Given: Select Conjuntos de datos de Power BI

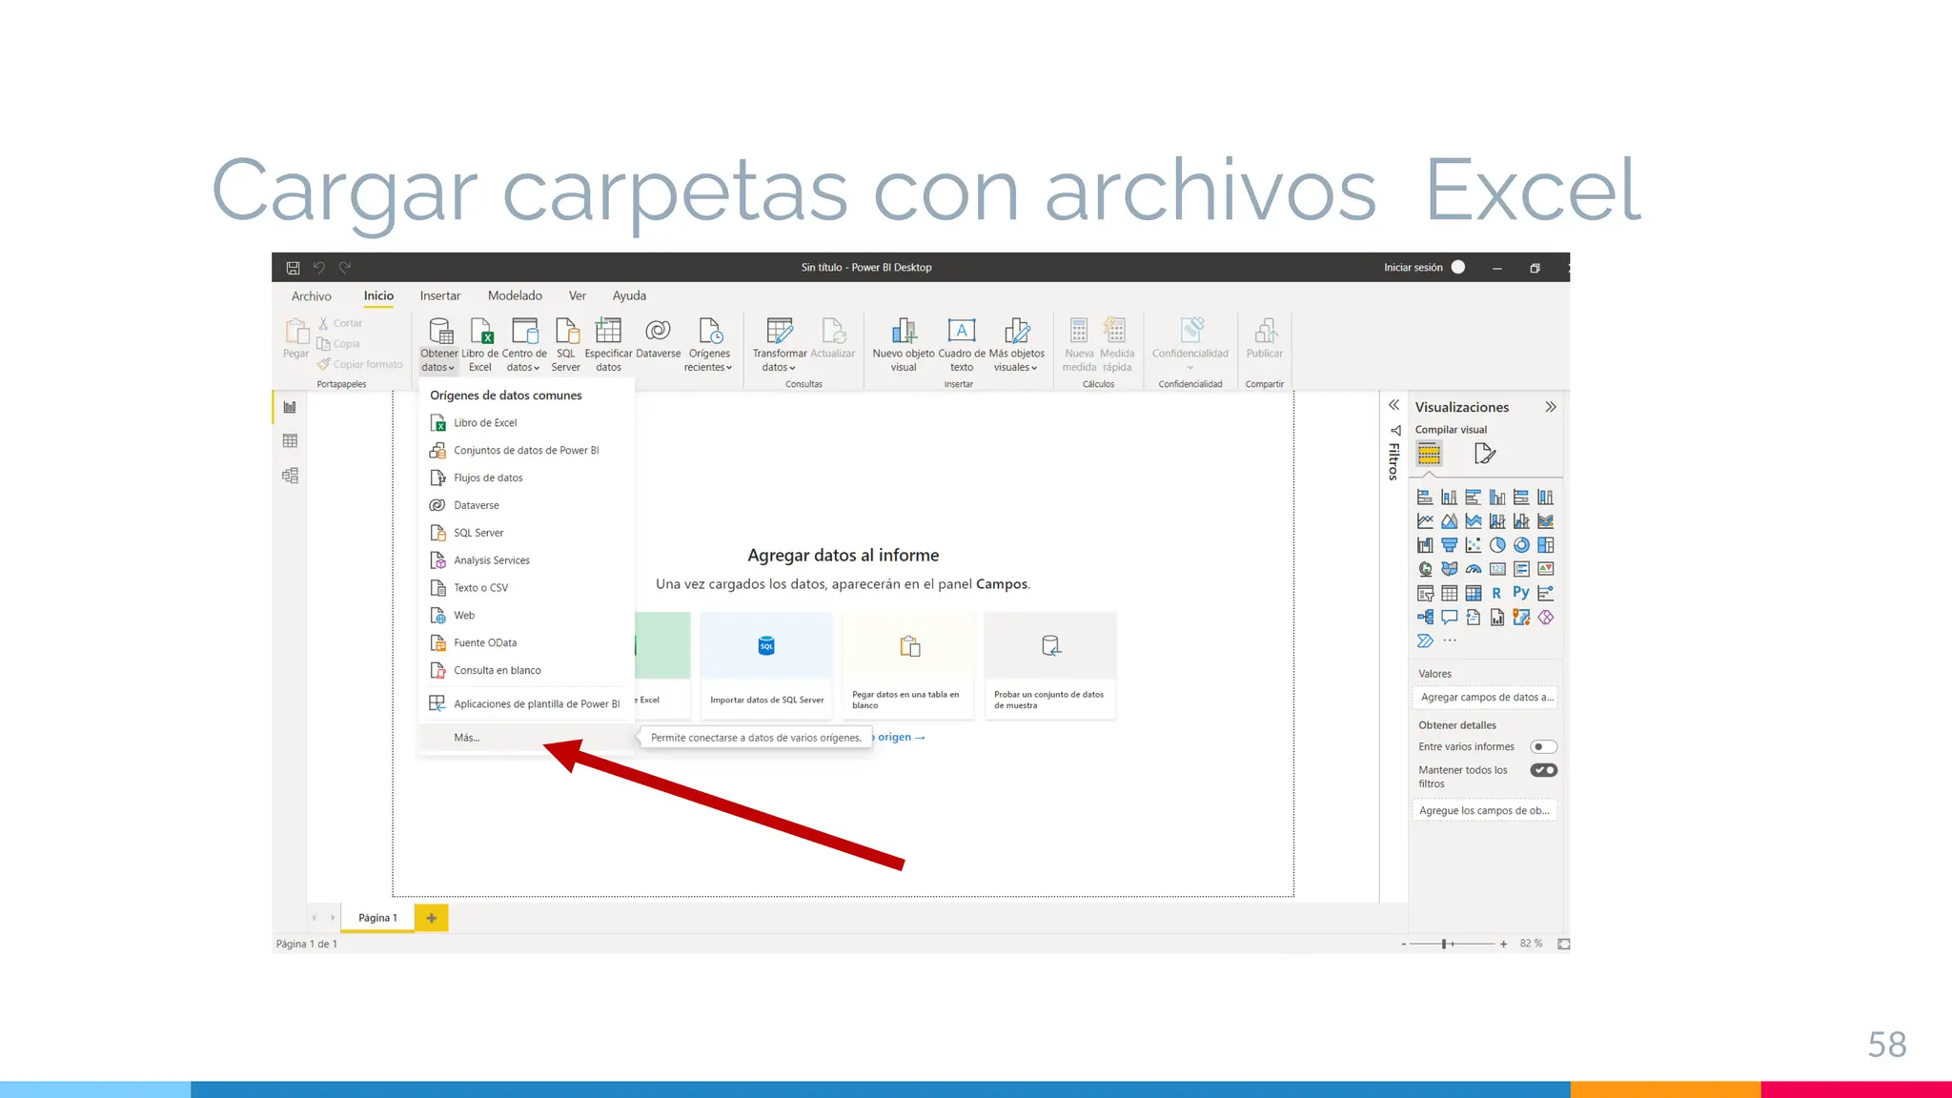Looking at the screenshot, I should [526, 451].
